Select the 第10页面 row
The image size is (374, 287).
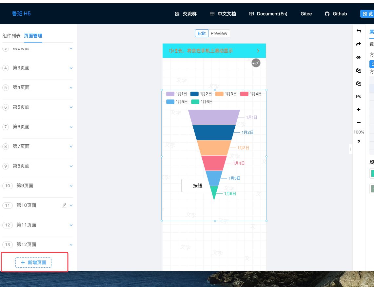pyautogui.click(x=38, y=205)
